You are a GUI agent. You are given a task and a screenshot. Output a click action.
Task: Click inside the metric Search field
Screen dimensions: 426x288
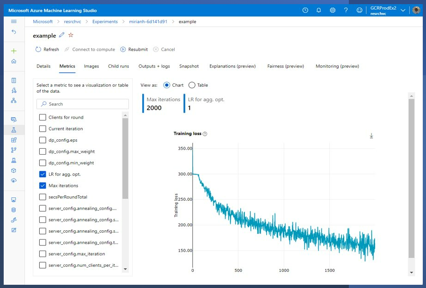pos(82,104)
